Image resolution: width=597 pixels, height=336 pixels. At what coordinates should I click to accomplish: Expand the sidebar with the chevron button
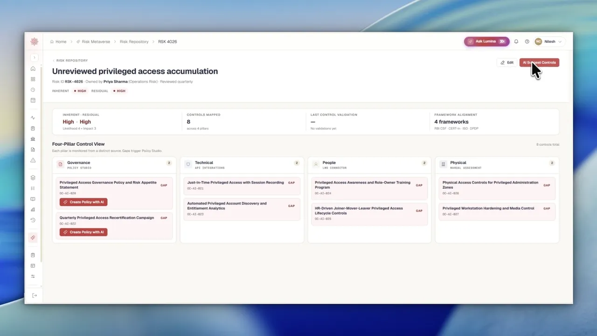pos(34,57)
